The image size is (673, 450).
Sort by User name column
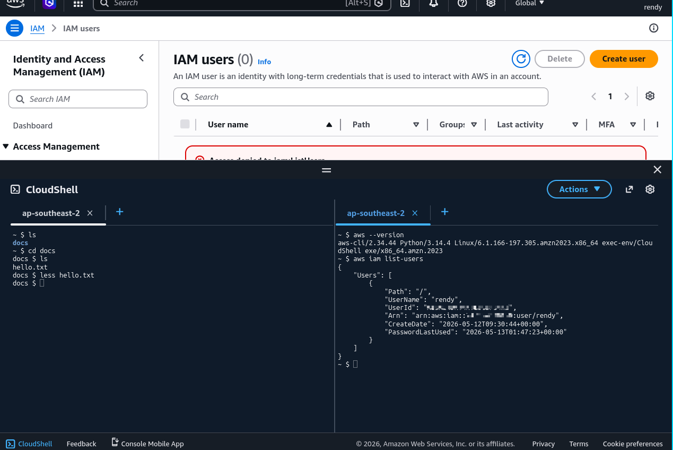click(228, 125)
